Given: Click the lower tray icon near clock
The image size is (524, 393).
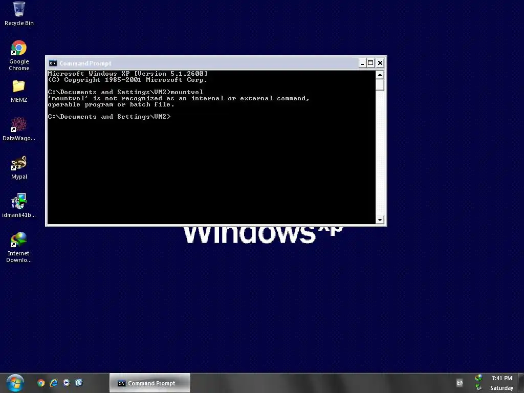Looking at the screenshot, I should 478,388.
